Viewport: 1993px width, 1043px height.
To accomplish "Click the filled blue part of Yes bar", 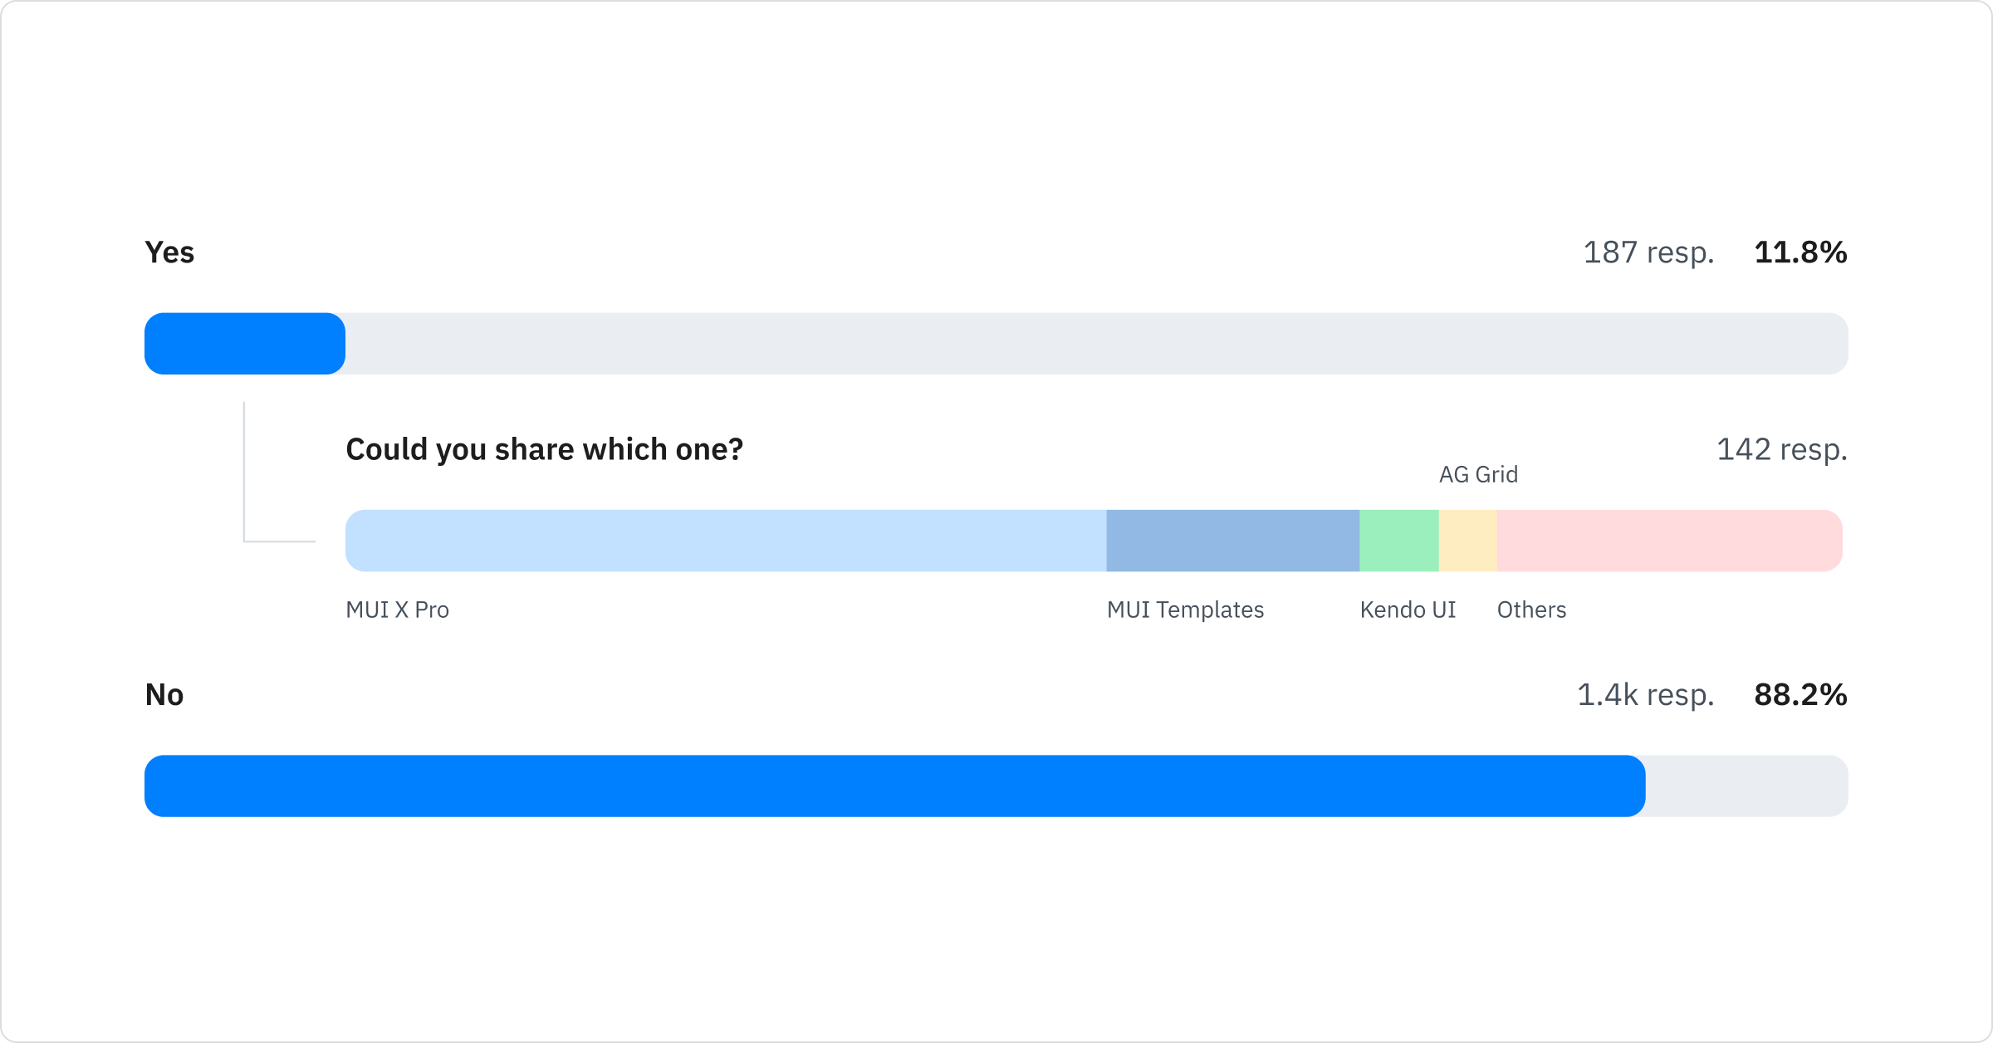I will [245, 344].
